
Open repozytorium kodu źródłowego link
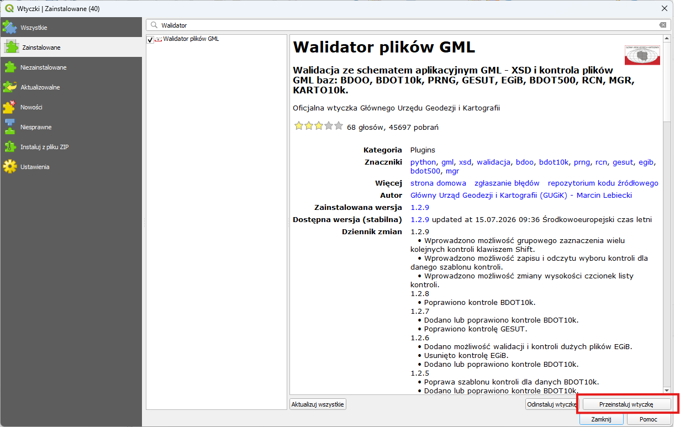coord(603,183)
